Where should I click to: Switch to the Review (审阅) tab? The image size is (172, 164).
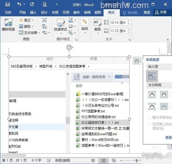coord(87,12)
